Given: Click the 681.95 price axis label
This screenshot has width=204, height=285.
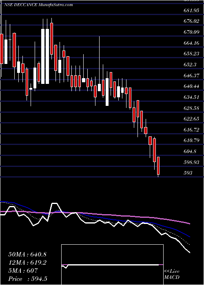Looking at the screenshot, I should tap(191, 11).
